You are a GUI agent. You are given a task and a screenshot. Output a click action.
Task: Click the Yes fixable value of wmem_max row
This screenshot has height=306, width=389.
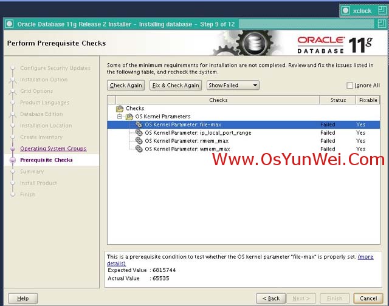click(360, 149)
